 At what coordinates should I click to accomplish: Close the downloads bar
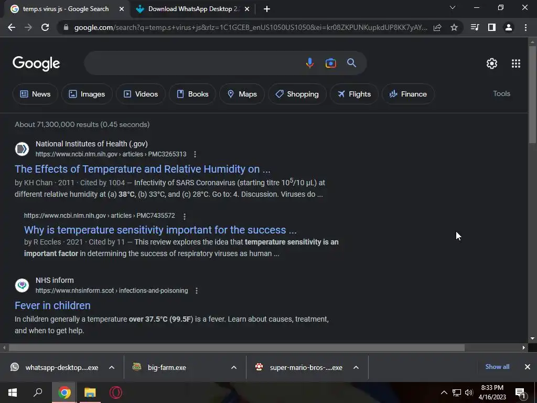528,367
